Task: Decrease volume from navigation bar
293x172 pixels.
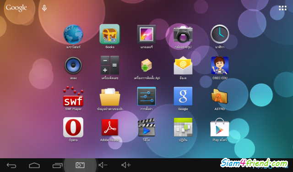Action: point(103,165)
